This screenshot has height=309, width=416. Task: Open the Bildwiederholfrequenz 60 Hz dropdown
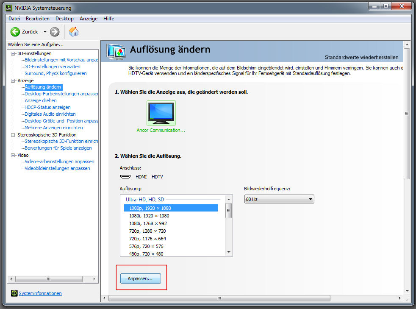(x=279, y=199)
